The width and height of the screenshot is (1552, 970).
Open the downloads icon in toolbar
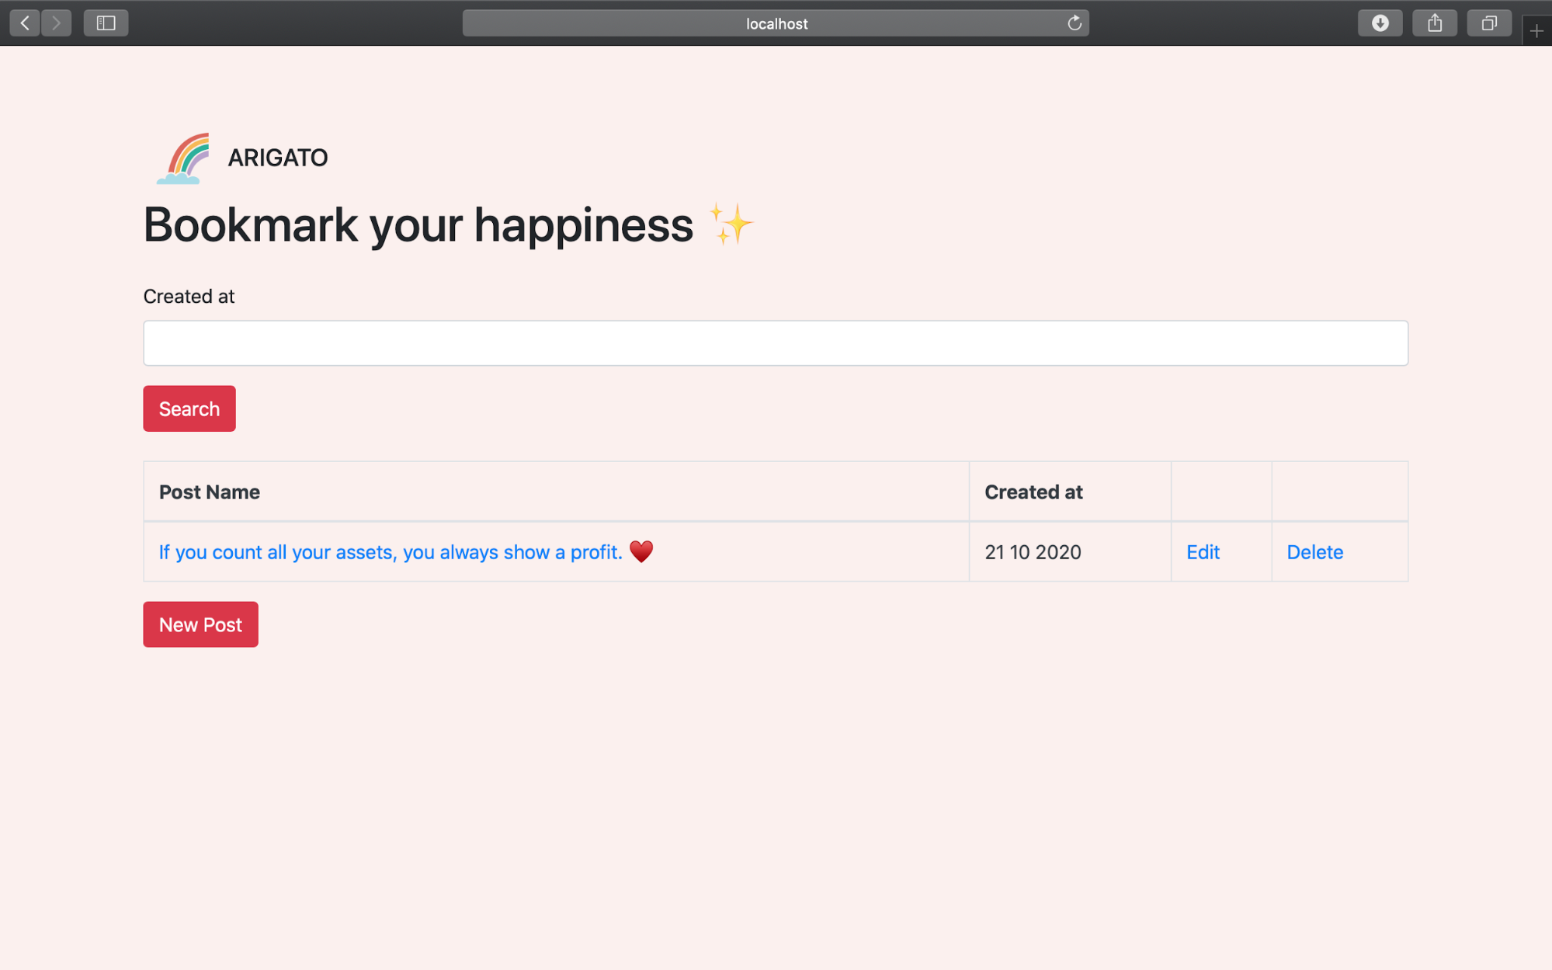[x=1380, y=23]
